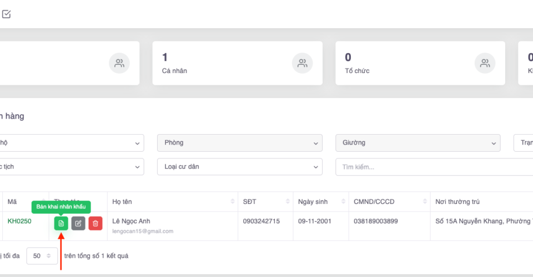This screenshot has width=533, height=277.
Task: Click the red delete trash icon
Action: tap(95, 223)
